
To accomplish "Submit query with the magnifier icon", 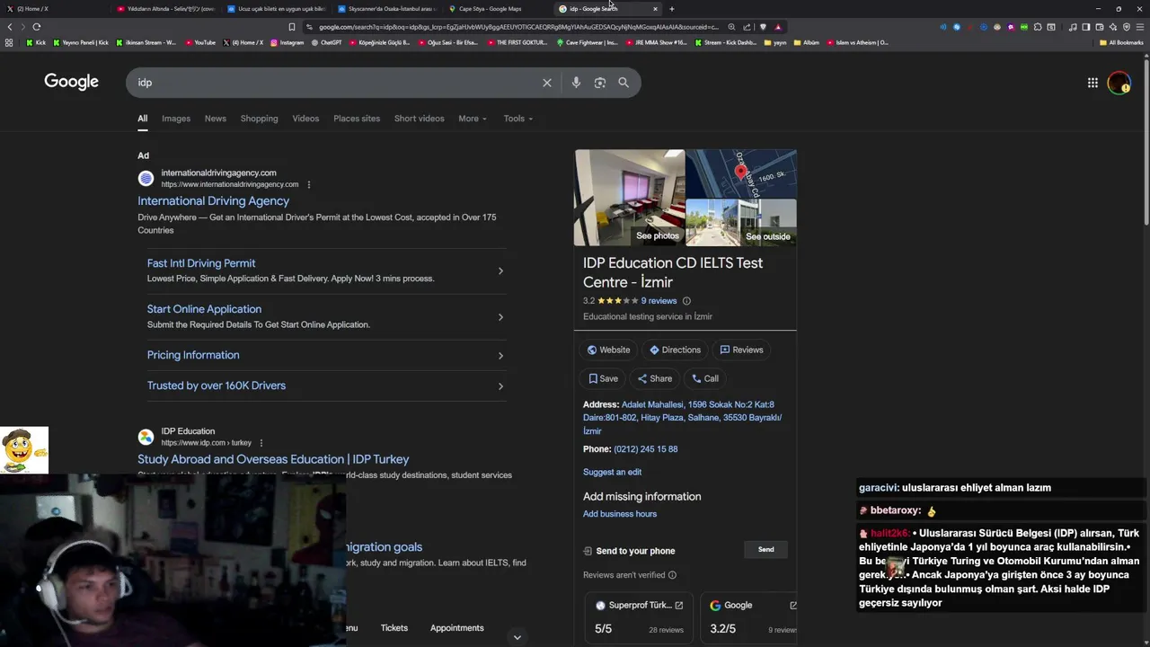I will click(x=624, y=83).
